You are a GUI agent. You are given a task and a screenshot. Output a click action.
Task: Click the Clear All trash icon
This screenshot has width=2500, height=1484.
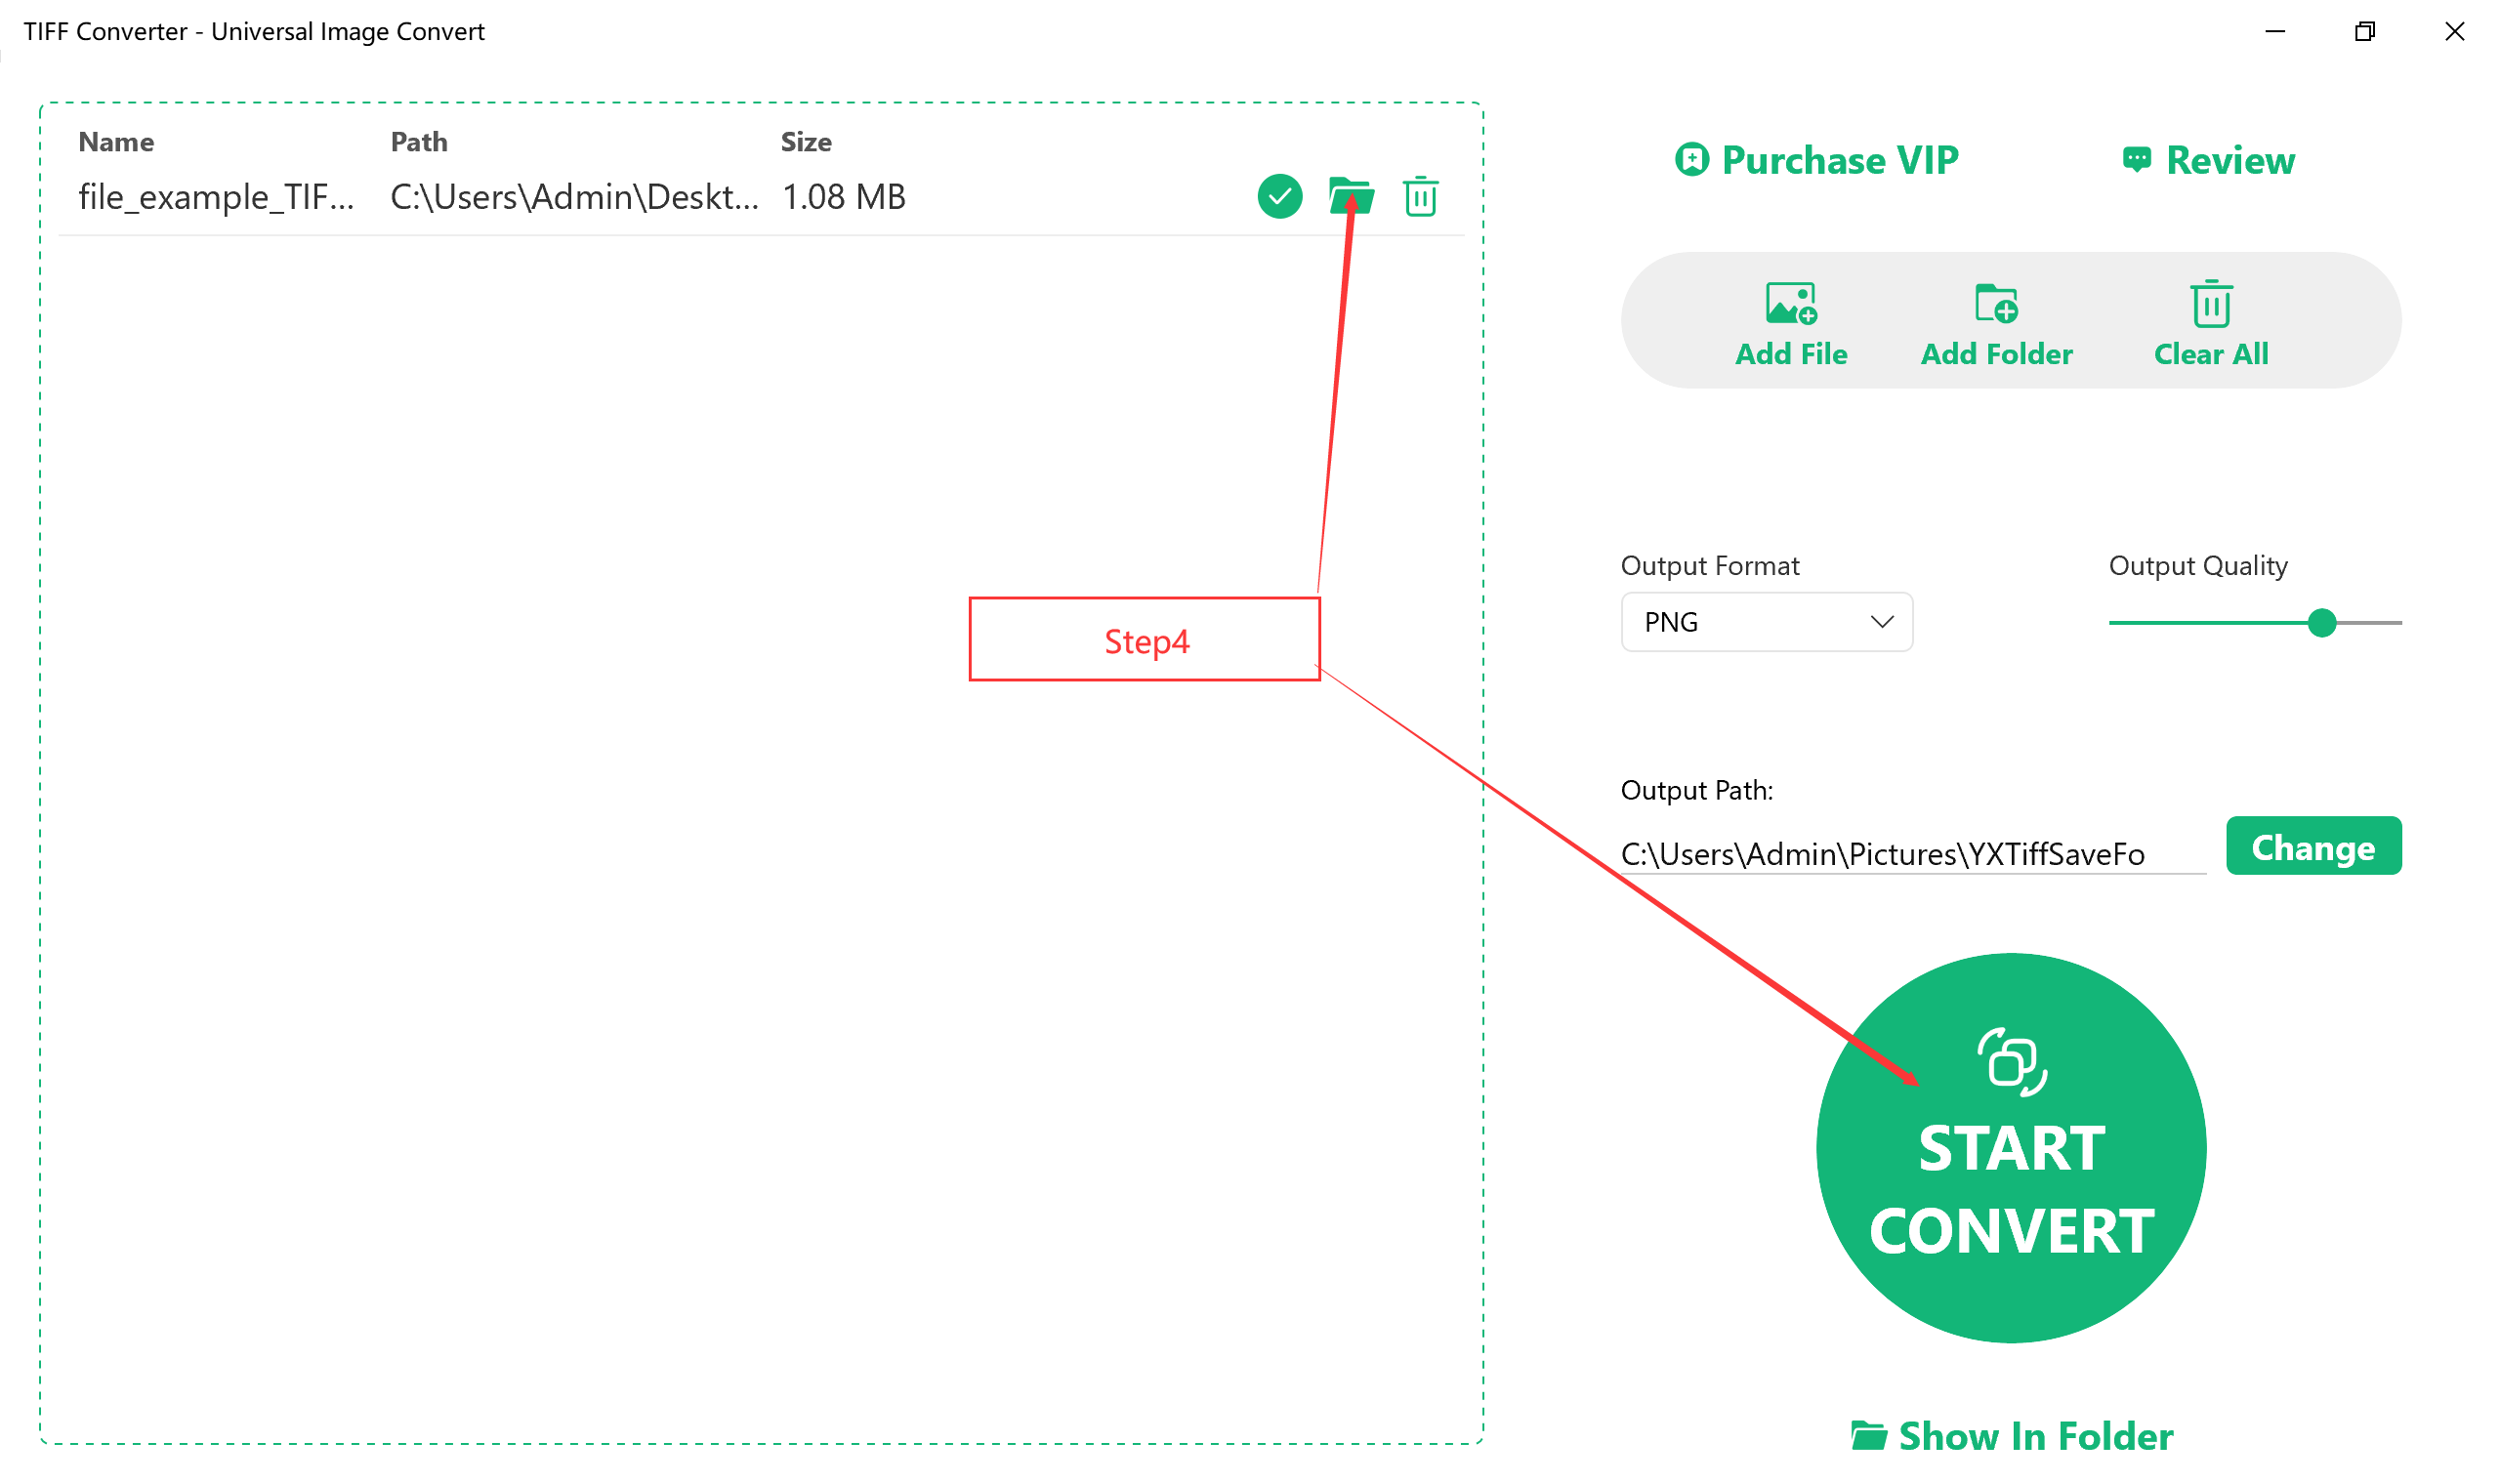click(x=2210, y=303)
